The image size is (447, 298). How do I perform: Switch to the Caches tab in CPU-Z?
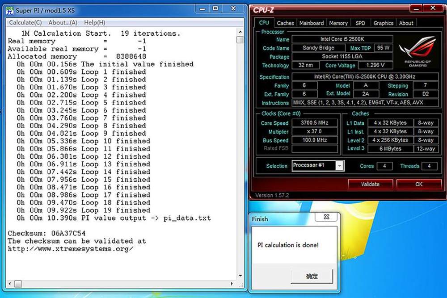pos(285,23)
